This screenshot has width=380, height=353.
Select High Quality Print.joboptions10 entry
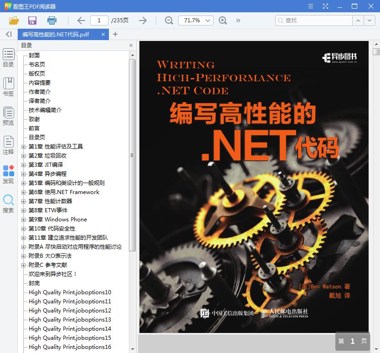tap(70, 292)
